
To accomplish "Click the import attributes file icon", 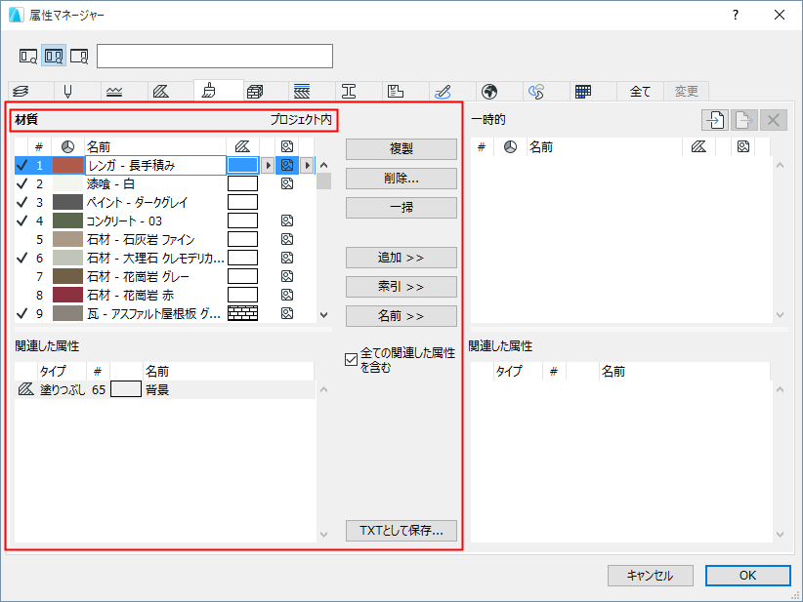I will pyautogui.click(x=715, y=120).
